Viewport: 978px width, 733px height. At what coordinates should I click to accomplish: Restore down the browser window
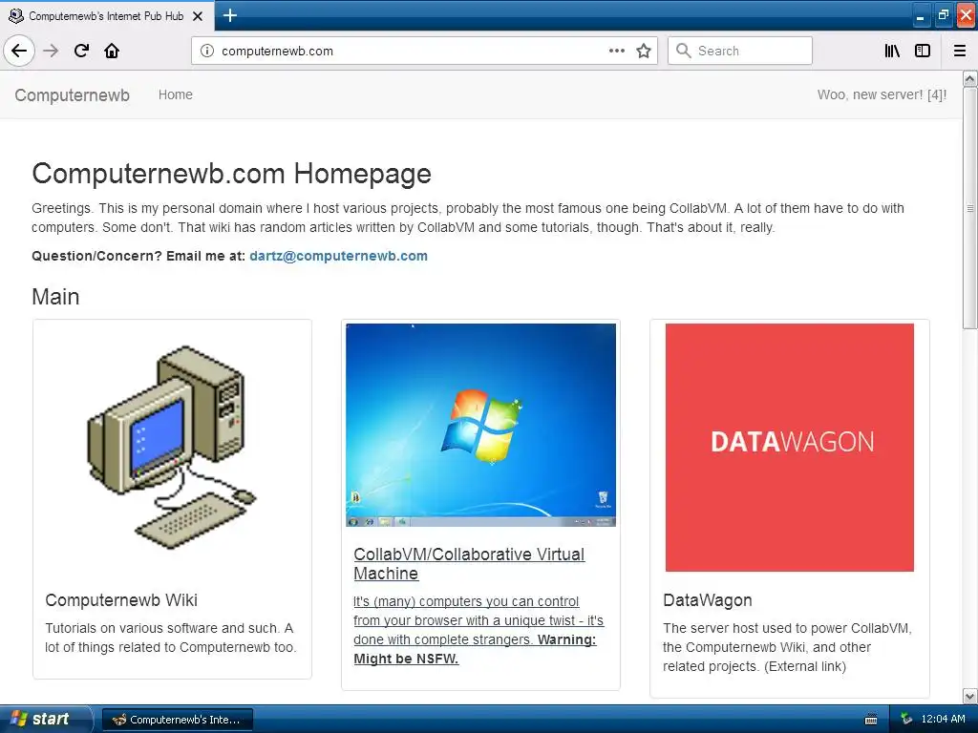click(943, 16)
